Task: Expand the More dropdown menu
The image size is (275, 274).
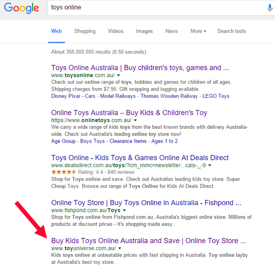Action: 198,31
